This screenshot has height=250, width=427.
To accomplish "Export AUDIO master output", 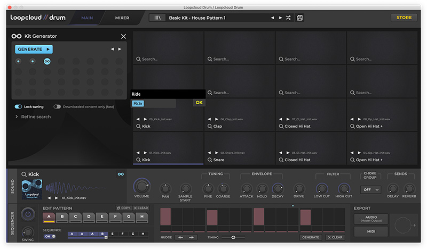I will (x=371, y=219).
